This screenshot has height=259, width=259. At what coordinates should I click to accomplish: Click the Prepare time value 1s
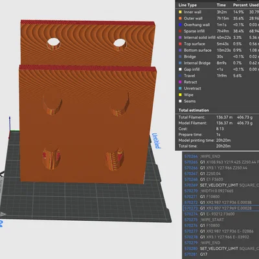tap(218, 135)
